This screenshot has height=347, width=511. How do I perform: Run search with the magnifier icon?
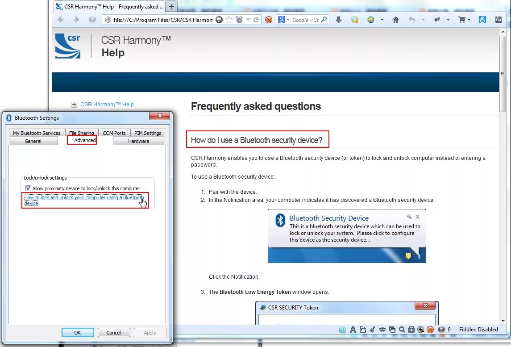click(x=324, y=20)
